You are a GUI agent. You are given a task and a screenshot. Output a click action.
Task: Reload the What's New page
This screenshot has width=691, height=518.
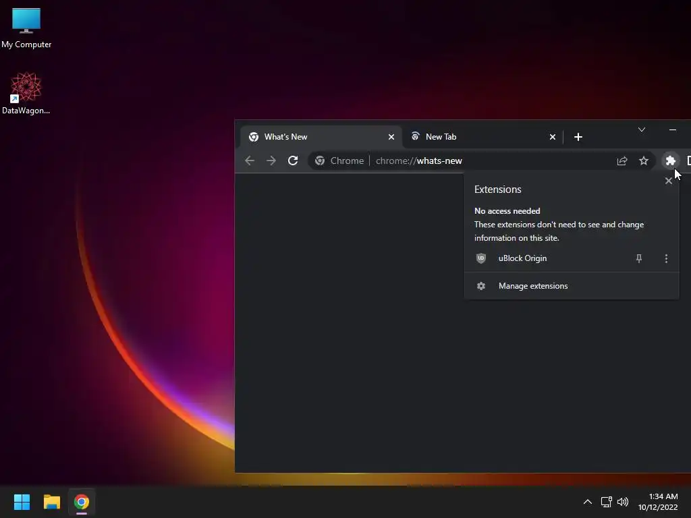(293, 161)
